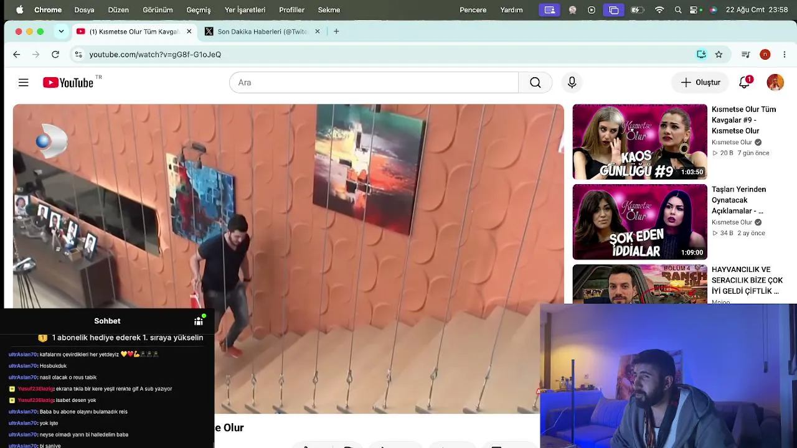Click the menu bar date and time

point(757,10)
